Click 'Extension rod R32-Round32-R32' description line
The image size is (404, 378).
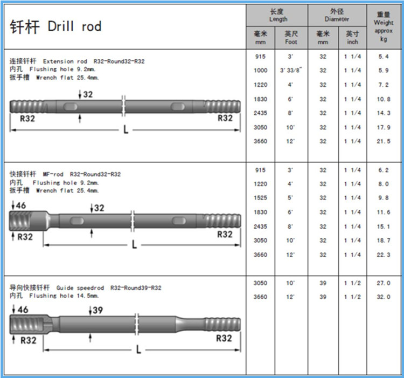pyautogui.click(x=94, y=61)
